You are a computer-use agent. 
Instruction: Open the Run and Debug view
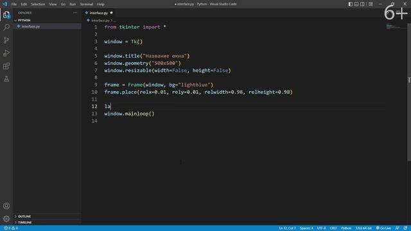(6, 53)
